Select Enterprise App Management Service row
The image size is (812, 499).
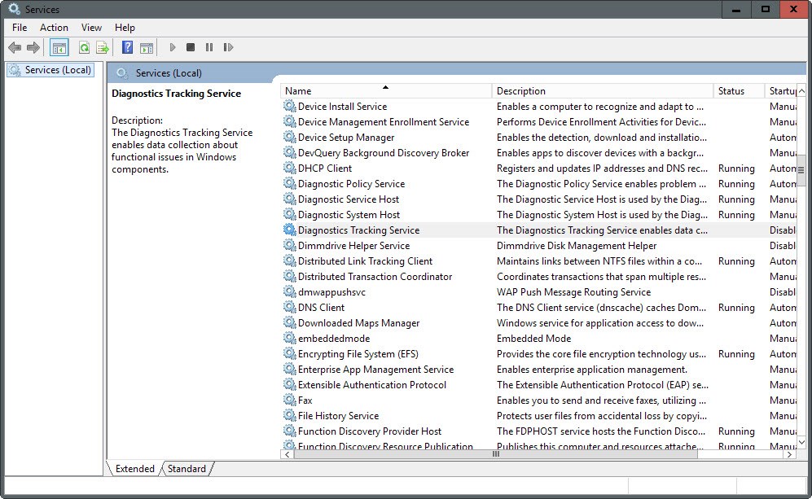pyautogui.click(x=538, y=370)
